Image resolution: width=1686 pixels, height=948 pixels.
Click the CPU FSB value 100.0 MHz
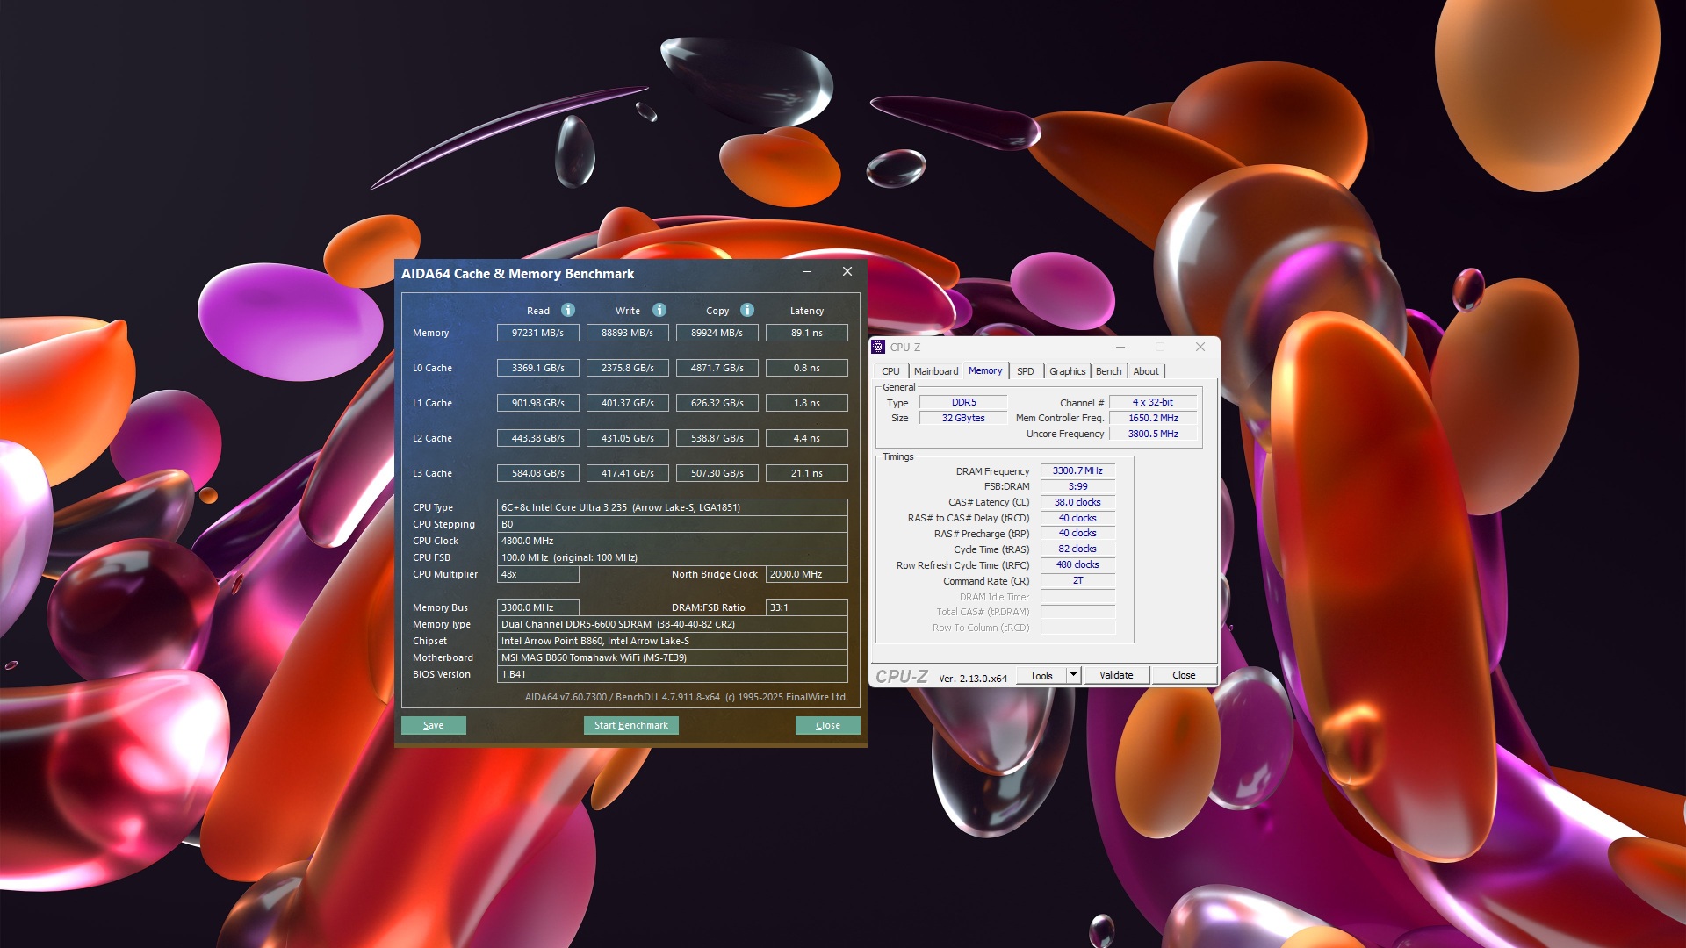(673, 557)
